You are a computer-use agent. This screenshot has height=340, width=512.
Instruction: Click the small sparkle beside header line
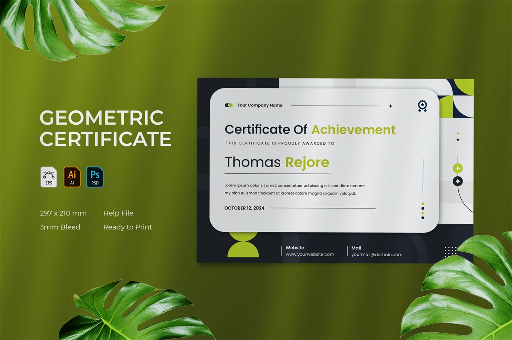click(x=390, y=106)
